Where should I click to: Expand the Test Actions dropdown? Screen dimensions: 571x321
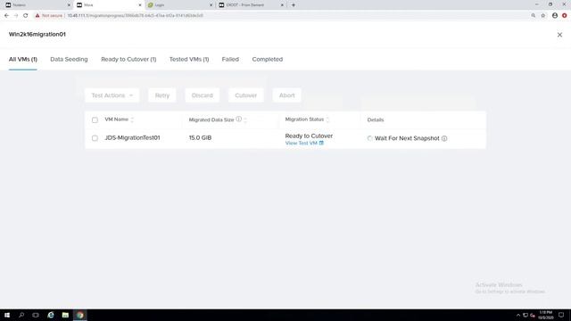click(x=112, y=95)
